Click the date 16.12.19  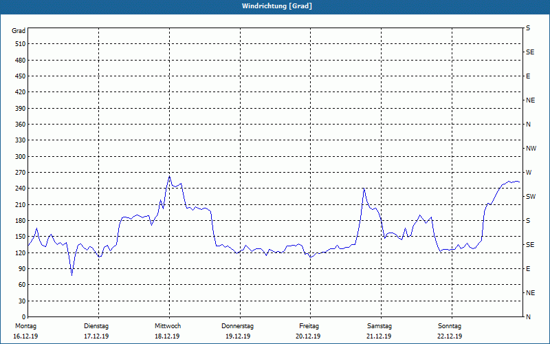(25, 336)
